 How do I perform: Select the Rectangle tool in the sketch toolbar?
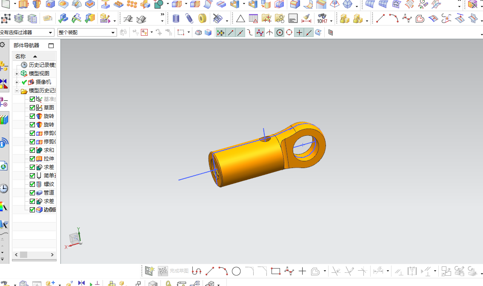[x=276, y=271]
